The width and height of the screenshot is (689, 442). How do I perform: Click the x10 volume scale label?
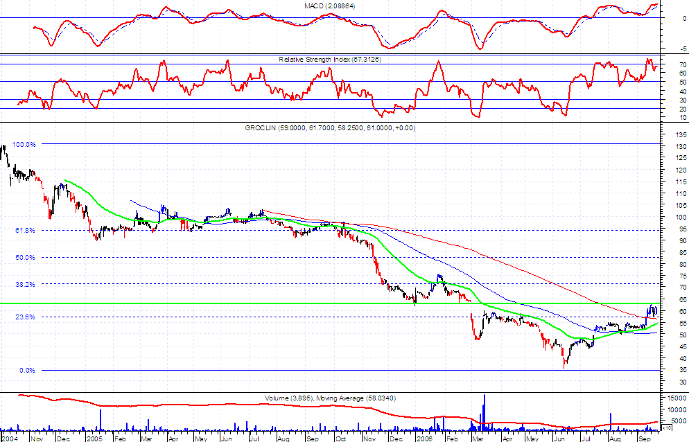click(x=666, y=427)
